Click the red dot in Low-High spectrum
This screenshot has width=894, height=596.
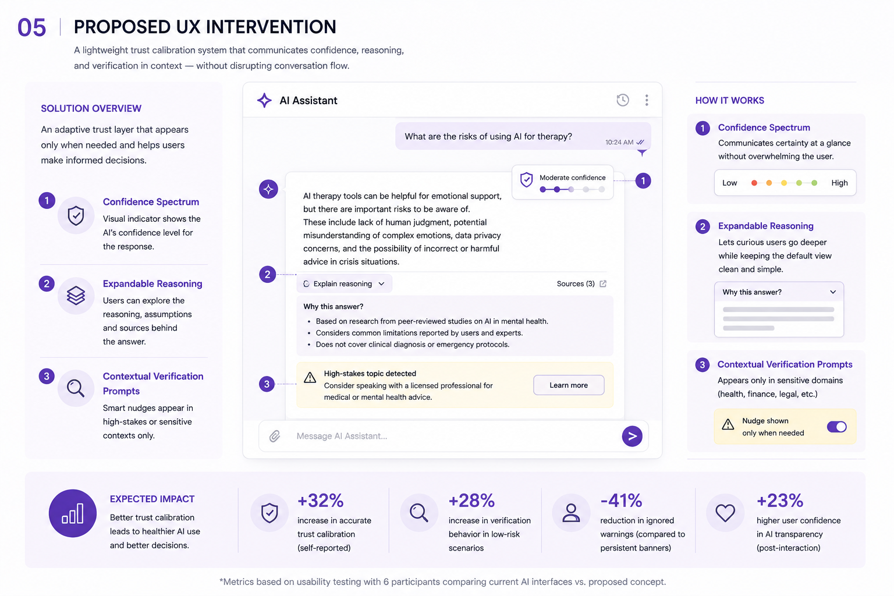coord(754,183)
